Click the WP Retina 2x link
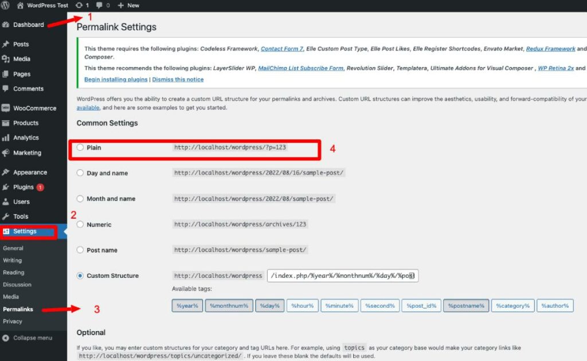This screenshot has height=361, width=587. point(556,68)
